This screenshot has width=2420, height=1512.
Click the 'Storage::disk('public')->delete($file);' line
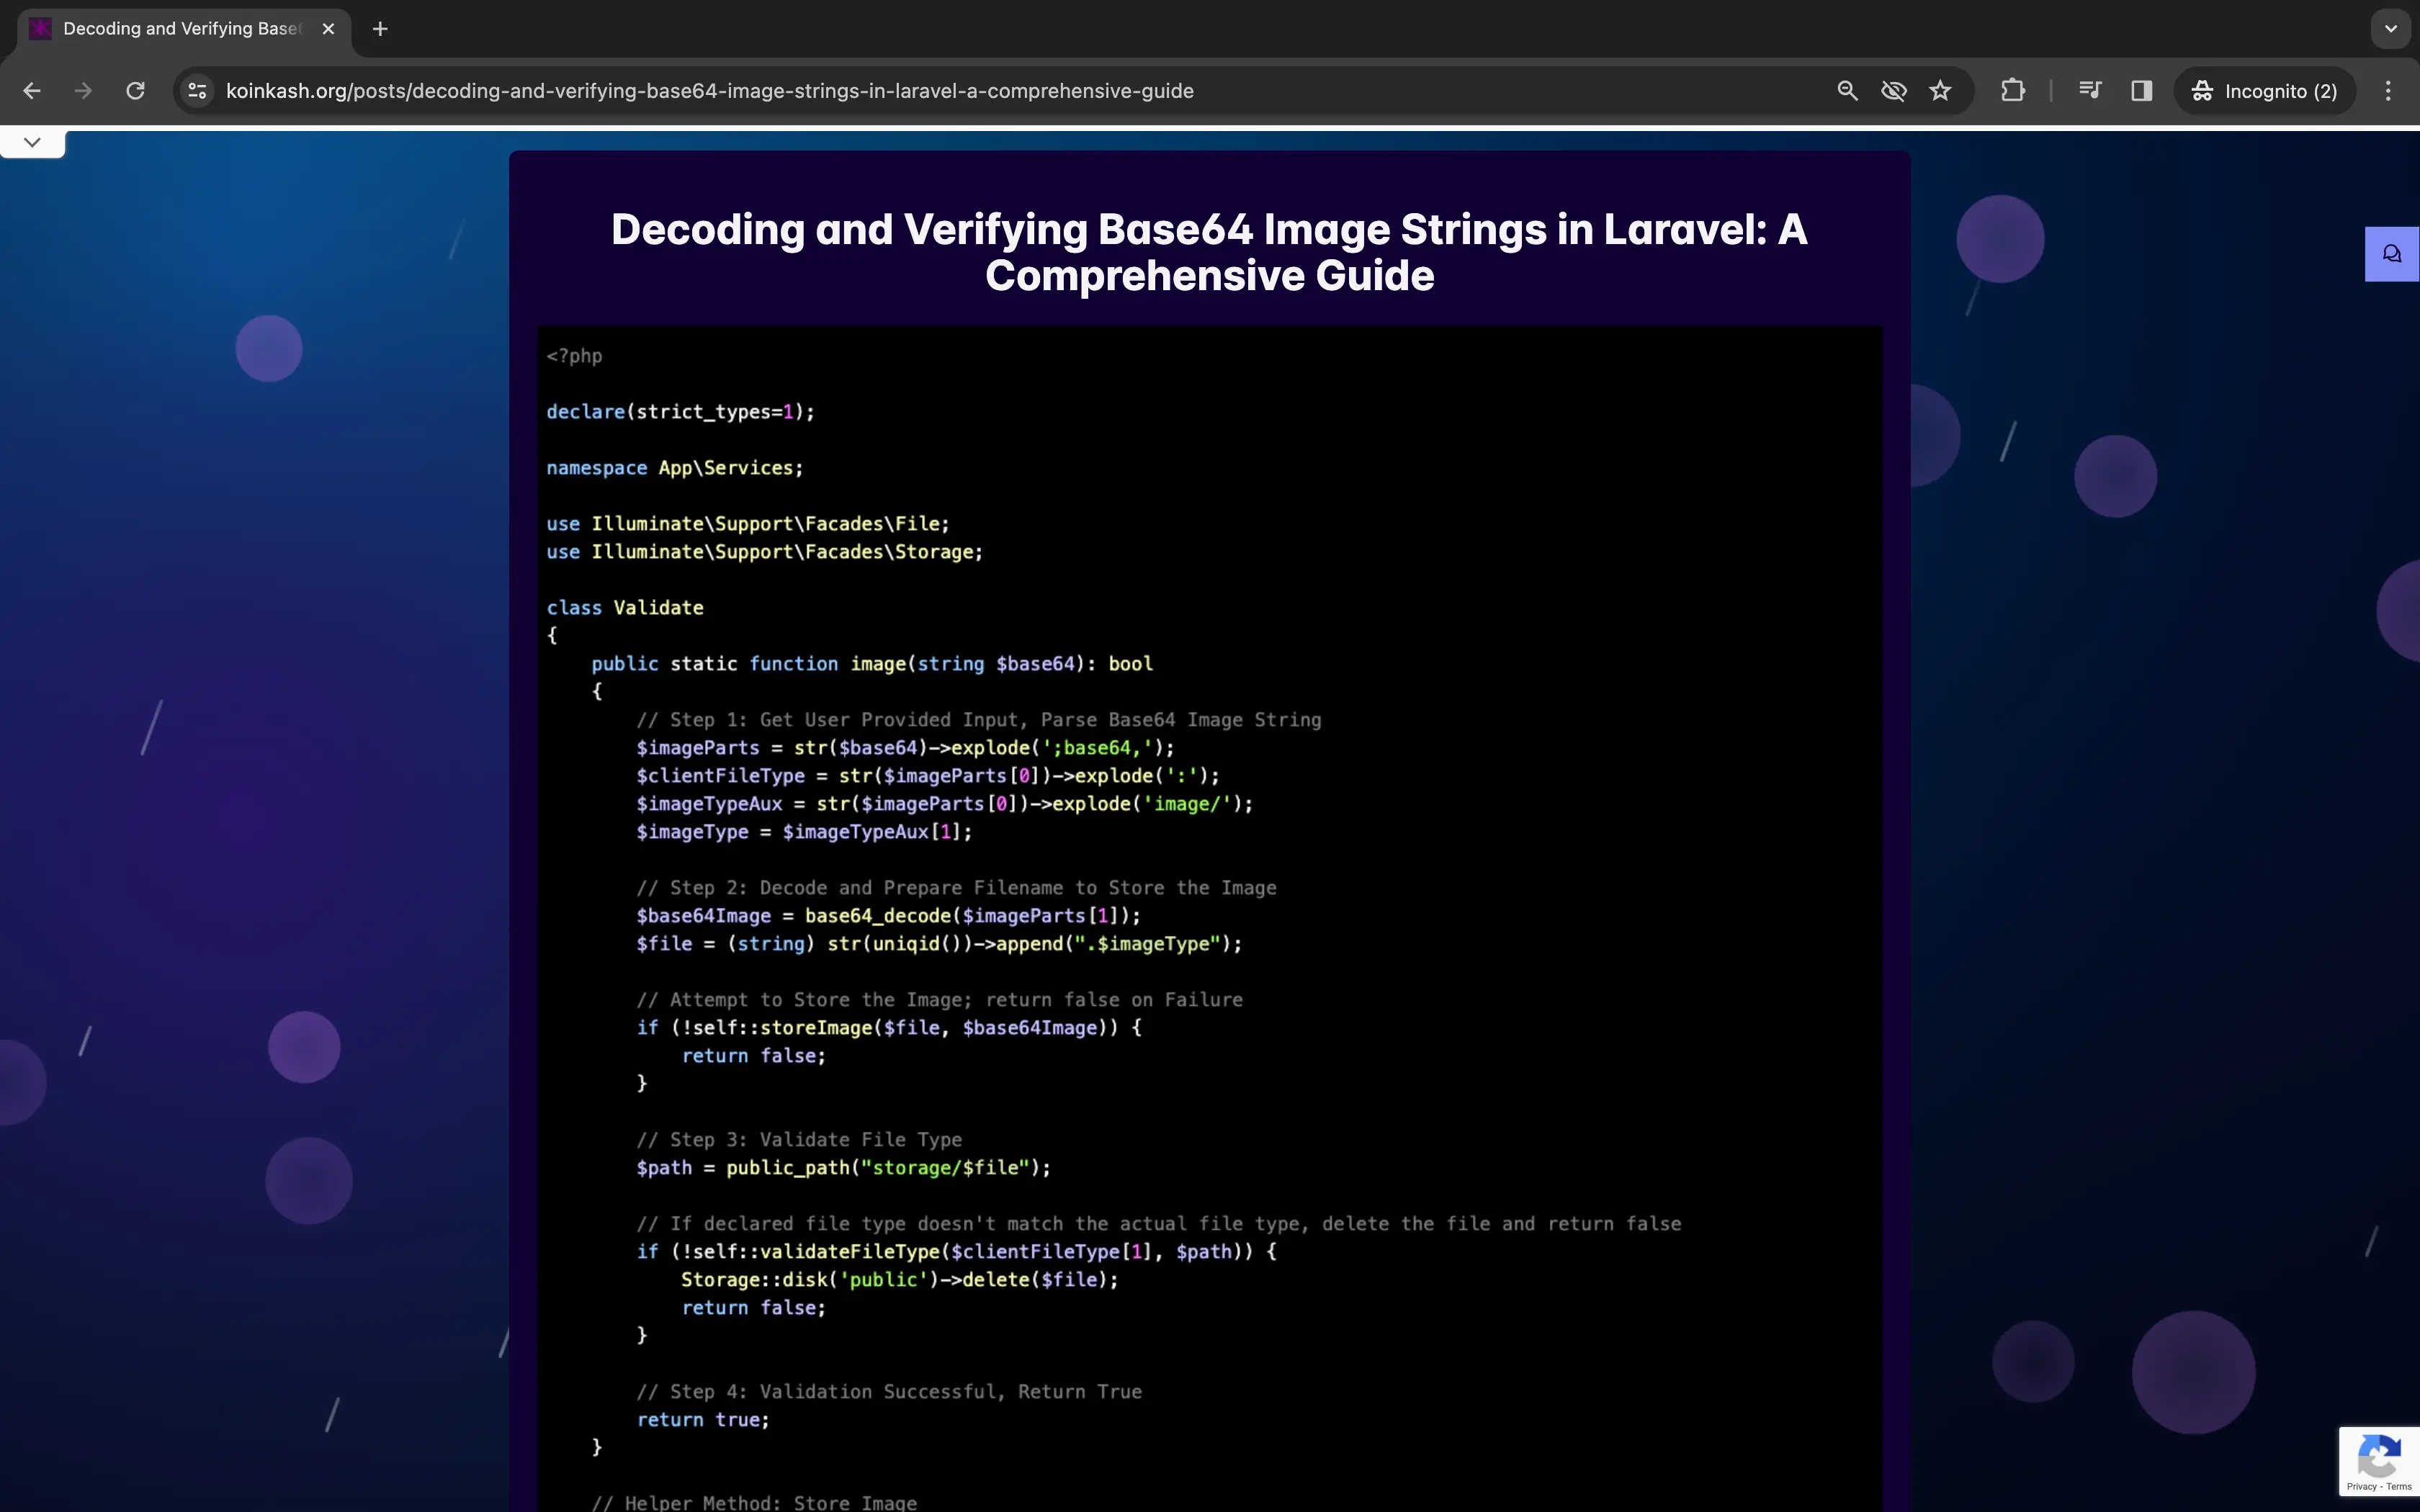[x=900, y=1280]
